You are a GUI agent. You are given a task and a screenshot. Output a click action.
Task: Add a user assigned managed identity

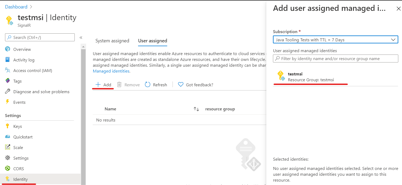tap(103, 84)
